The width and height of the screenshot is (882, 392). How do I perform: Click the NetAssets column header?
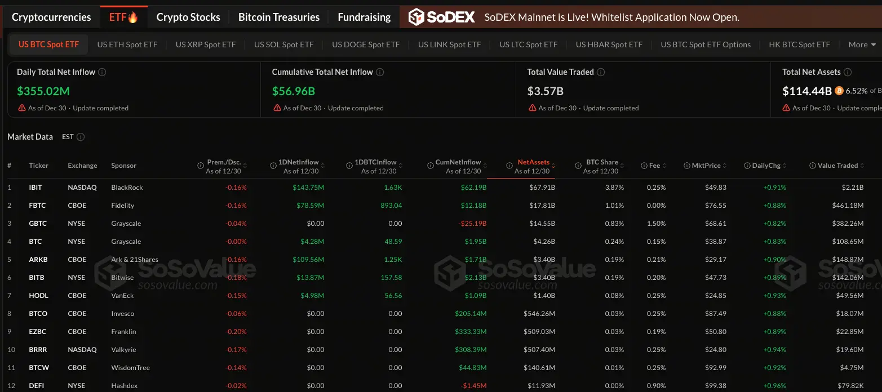533,162
